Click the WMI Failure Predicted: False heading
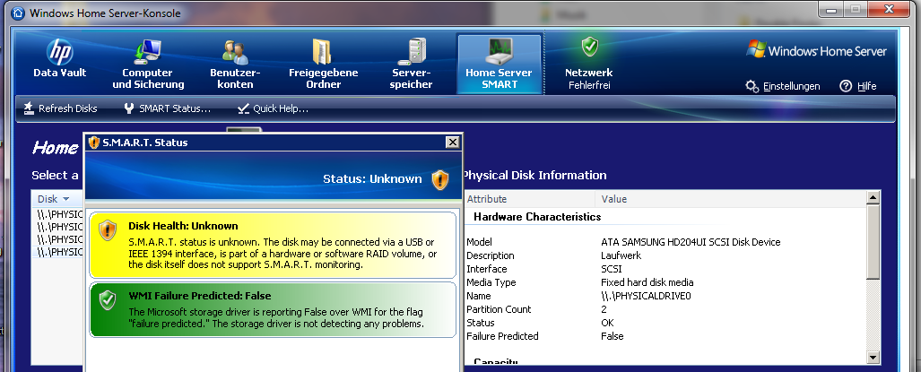Image resolution: width=921 pixels, height=372 pixels. 200,296
